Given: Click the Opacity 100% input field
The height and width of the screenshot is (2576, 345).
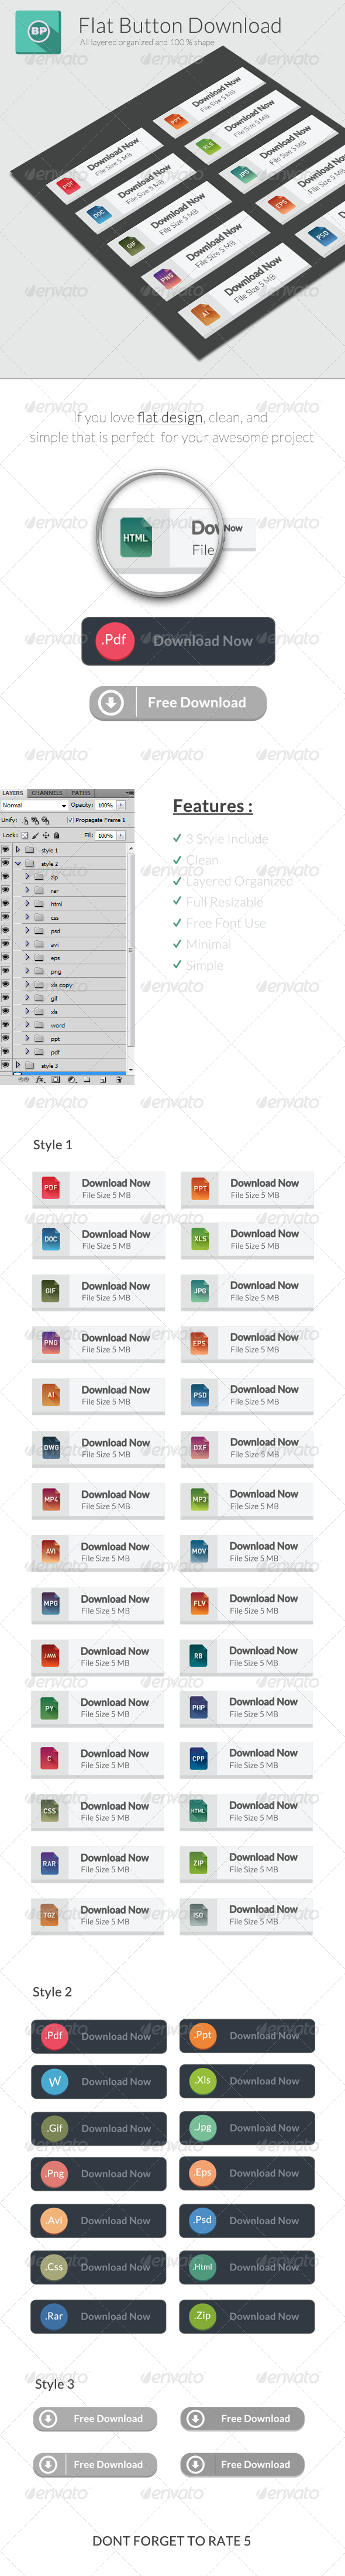Looking at the screenshot, I should 106,805.
